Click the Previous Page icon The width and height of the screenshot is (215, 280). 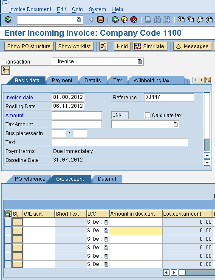coord(191,19)
